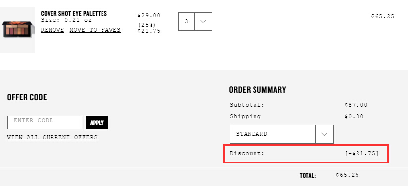This screenshot has width=408, height=186.
Task: Select the item line price of $65.25
Action: tap(383, 16)
